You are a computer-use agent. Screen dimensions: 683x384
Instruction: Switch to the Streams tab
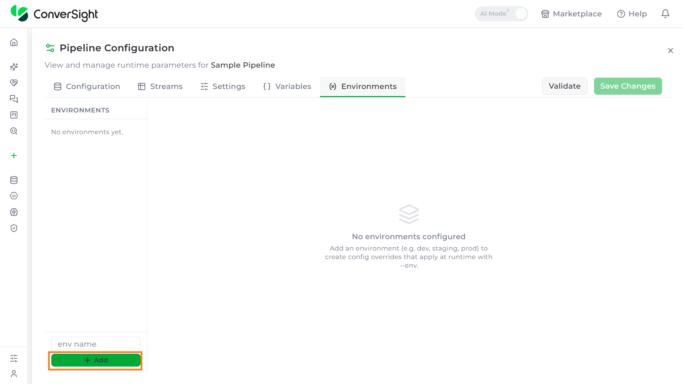[160, 86]
